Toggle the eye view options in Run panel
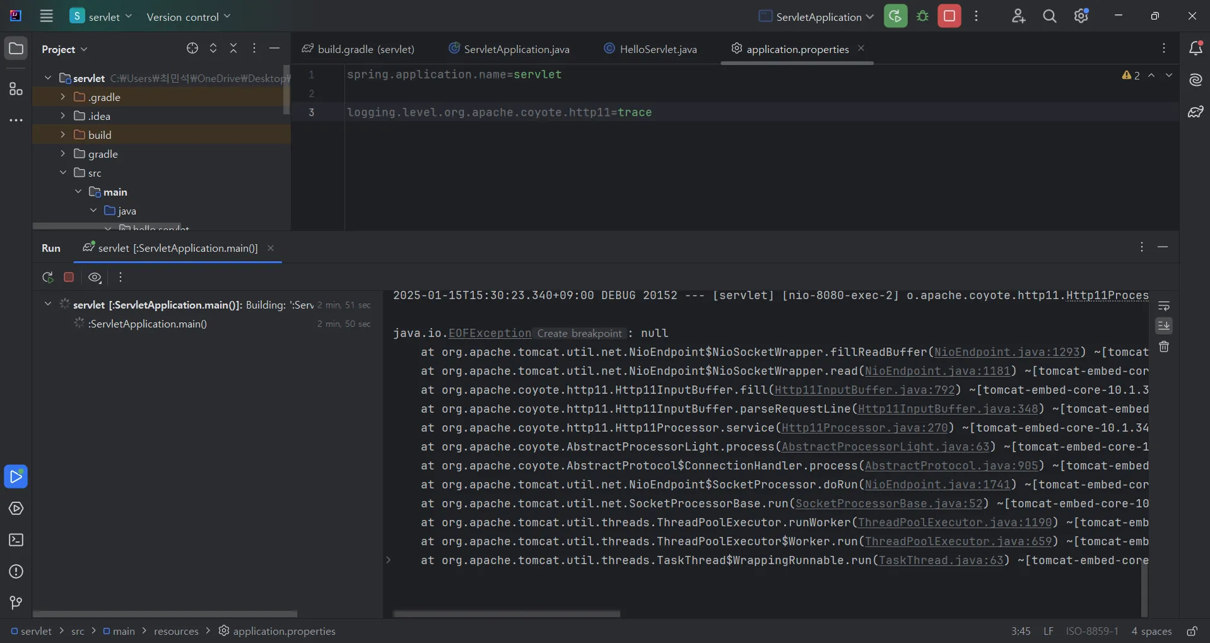The image size is (1210, 643). [x=95, y=278]
